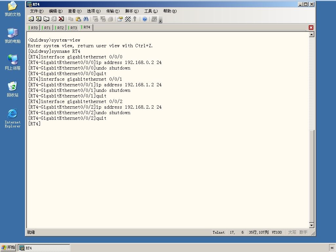Image resolution: width=336 pixels, height=252 pixels.
Task: Open the 文件(F) menu
Action: tap(37, 11)
